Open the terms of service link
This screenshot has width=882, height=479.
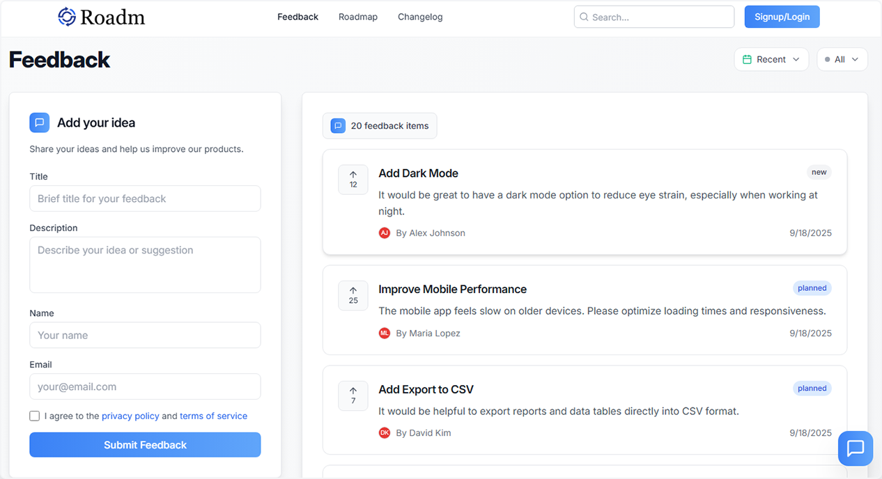pos(214,416)
